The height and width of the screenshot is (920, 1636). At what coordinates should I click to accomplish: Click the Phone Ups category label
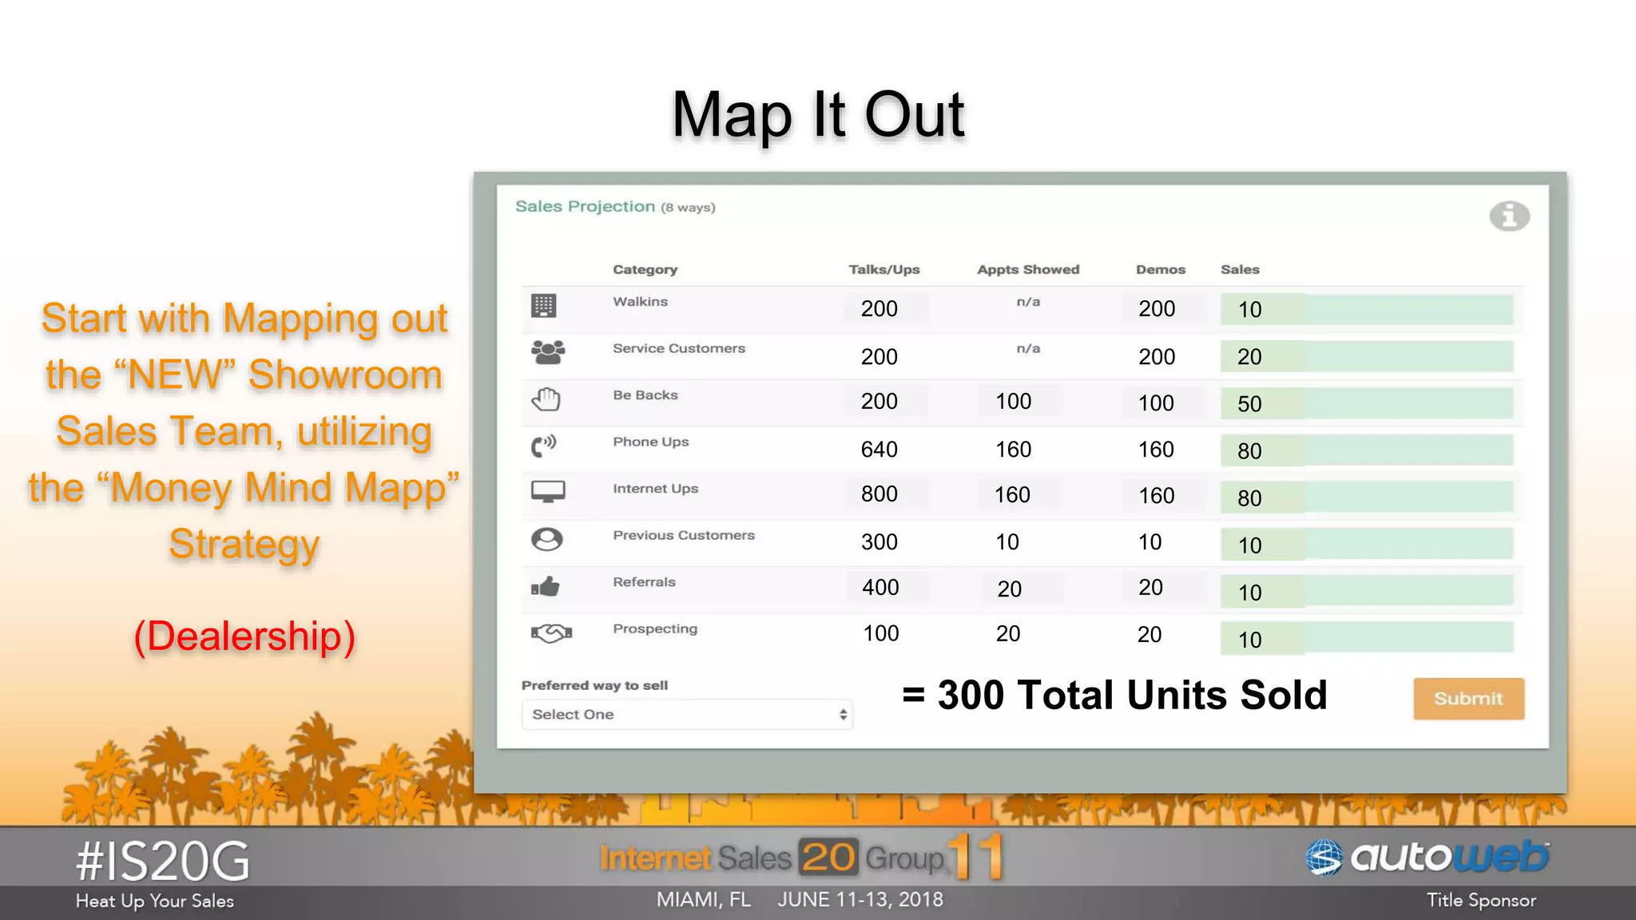650,442
